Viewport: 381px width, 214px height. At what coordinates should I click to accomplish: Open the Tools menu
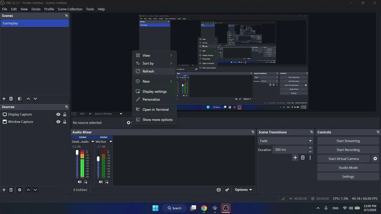[90, 9]
